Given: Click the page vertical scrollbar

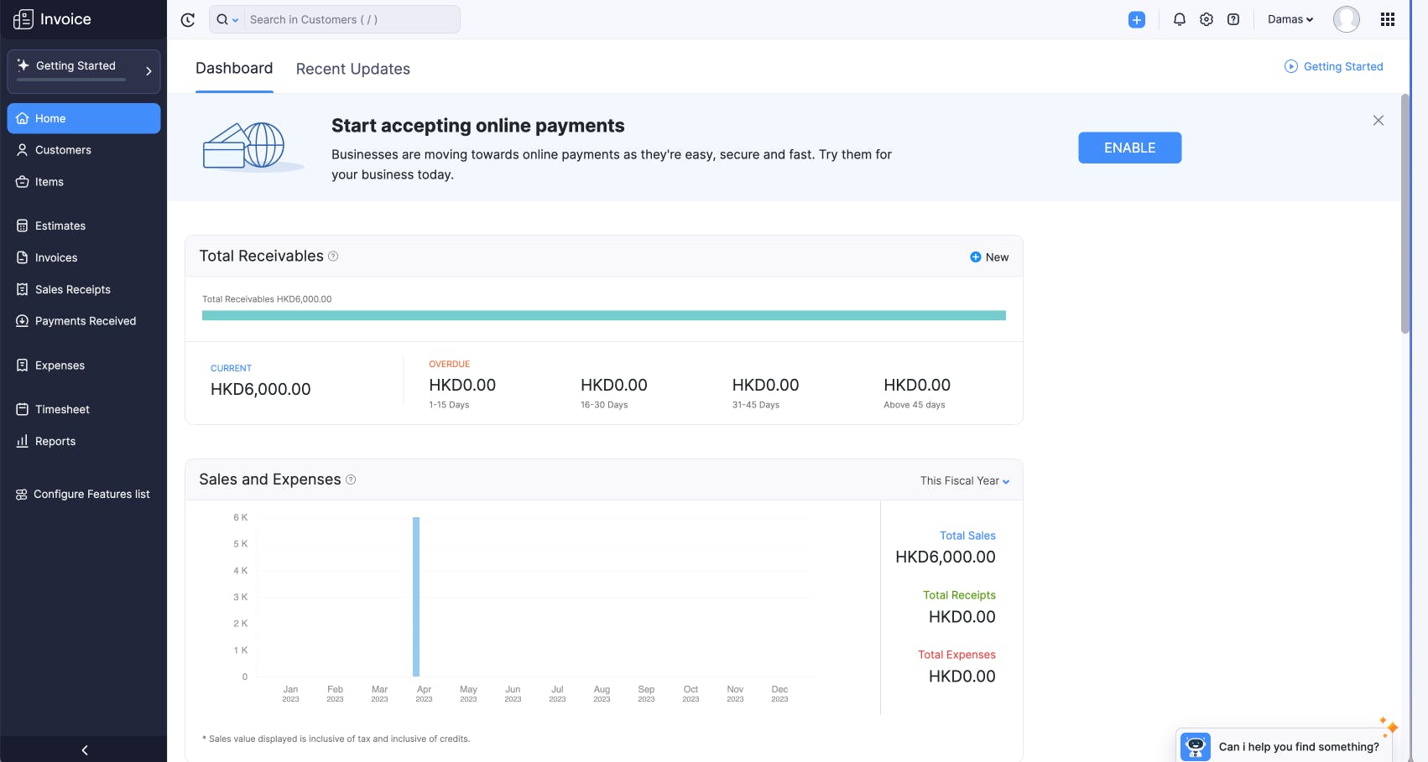Looking at the screenshot, I should point(1405,214).
